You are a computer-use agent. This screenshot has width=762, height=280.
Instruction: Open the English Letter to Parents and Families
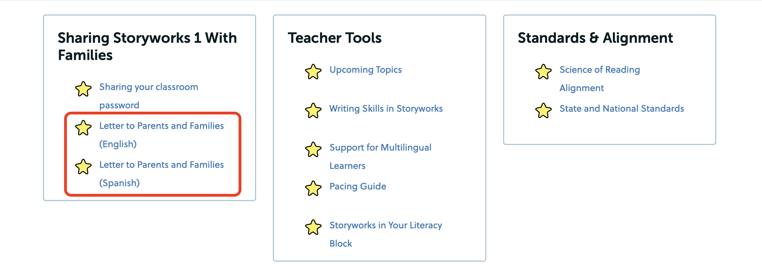tap(161, 126)
